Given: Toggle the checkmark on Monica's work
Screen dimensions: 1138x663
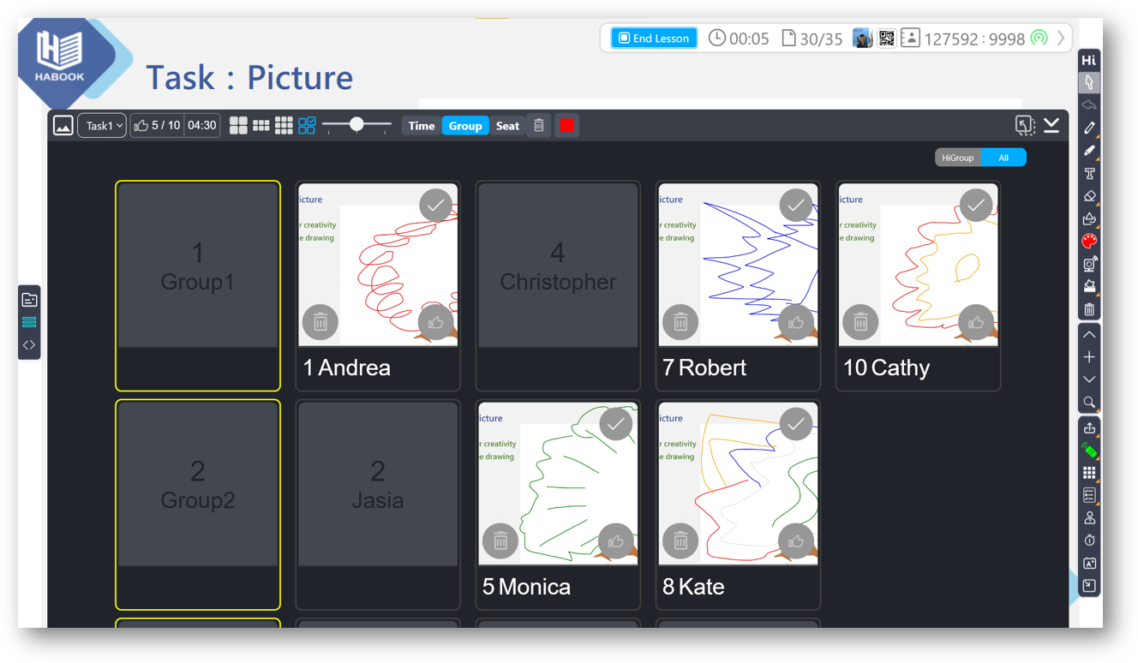Looking at the screenshot, I should tap(616, 424).
